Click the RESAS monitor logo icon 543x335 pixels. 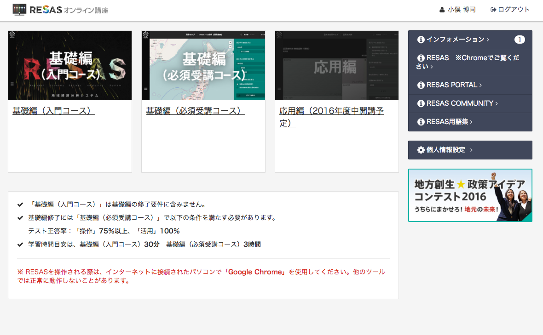click(19, 10)
